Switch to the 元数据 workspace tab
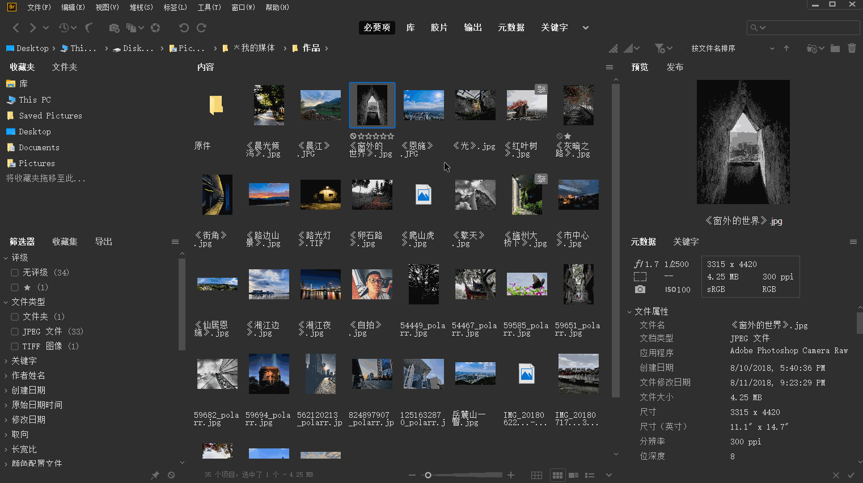 [511, 27]
